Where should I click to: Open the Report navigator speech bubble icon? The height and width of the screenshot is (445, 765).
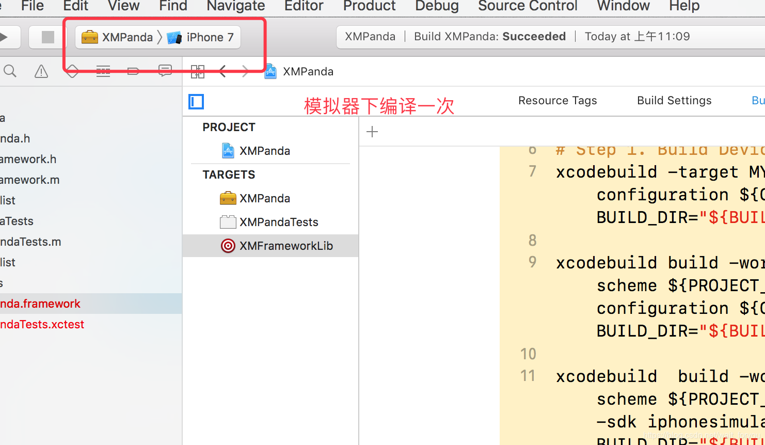tap(165, 71)
